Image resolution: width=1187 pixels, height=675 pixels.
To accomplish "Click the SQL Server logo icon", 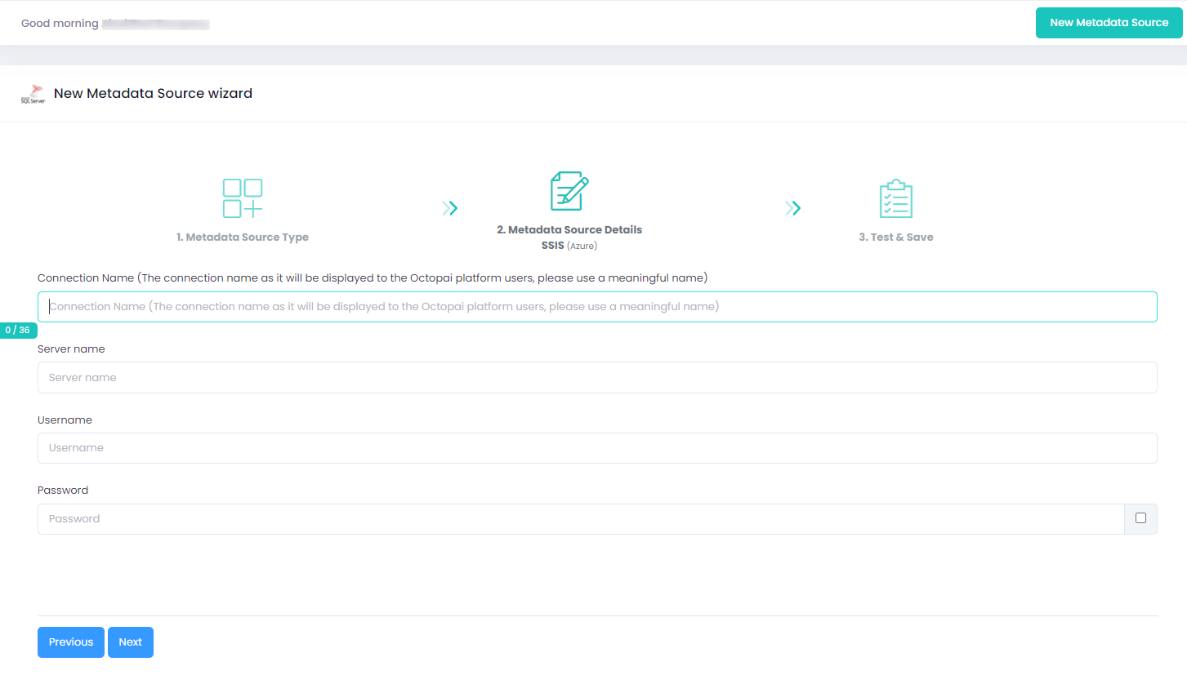I will [x=33, y=94].
